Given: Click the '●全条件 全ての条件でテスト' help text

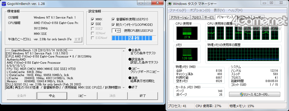Looking at the screenshot, I should (x=142, y=52).
